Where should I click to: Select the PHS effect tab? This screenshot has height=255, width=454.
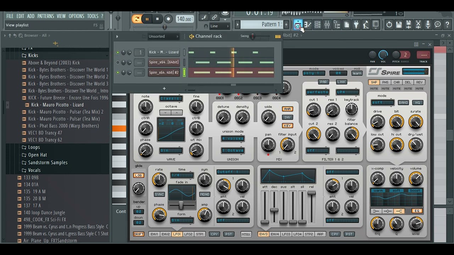tap(385, 83)
